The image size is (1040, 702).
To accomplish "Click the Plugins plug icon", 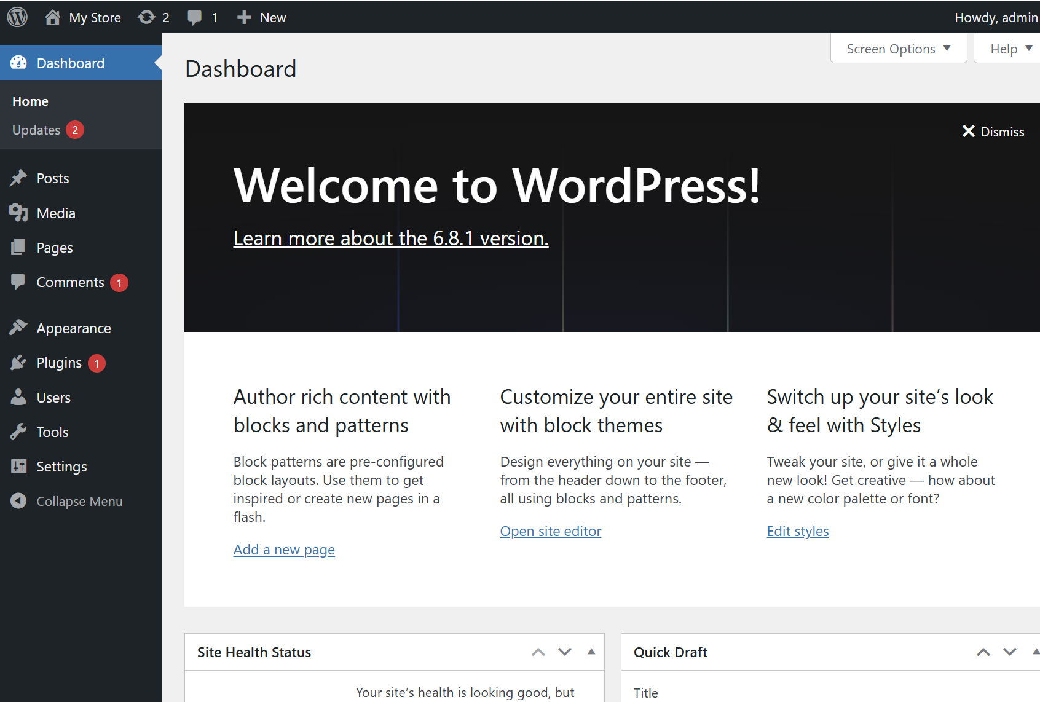I will [18, 363].
